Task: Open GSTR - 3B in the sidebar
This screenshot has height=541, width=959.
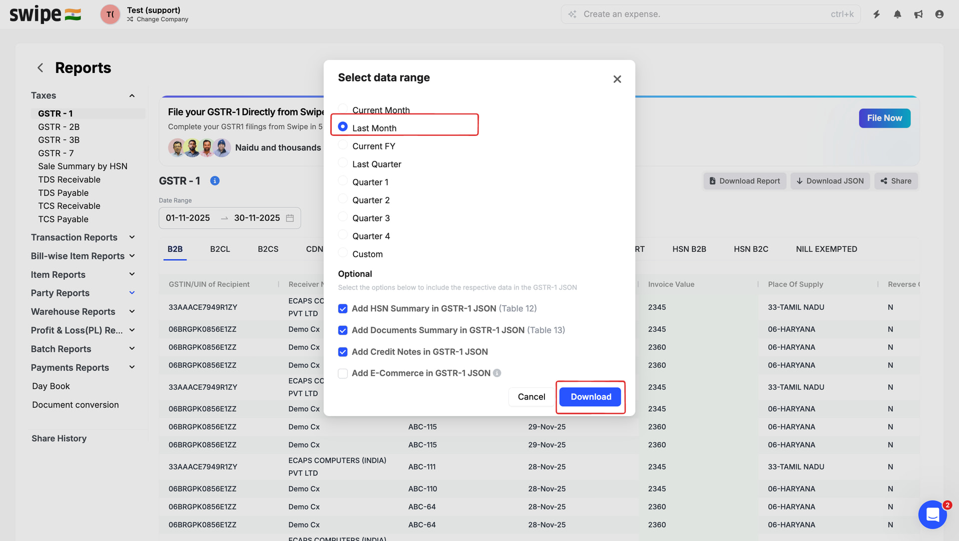Action: pos(59,140)
